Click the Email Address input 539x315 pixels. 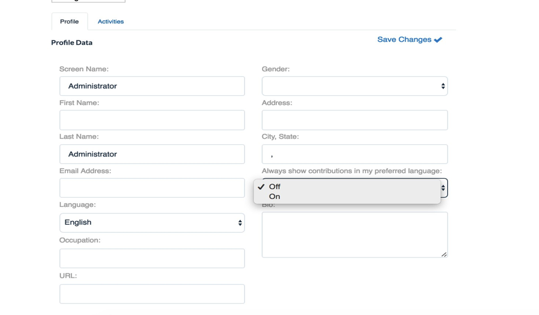(152, 188)
